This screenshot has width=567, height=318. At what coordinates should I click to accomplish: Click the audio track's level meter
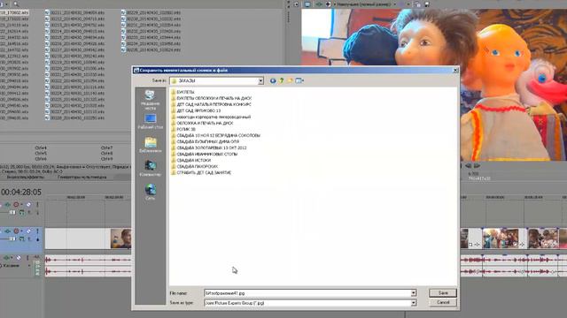pos(37,268)
